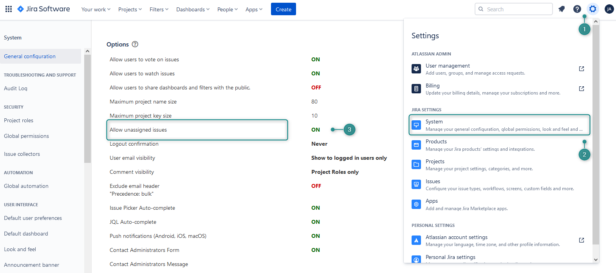Click the Jira Software logo
The width and height of the screenshot is (616, 273).
click(x=43, y=9)
